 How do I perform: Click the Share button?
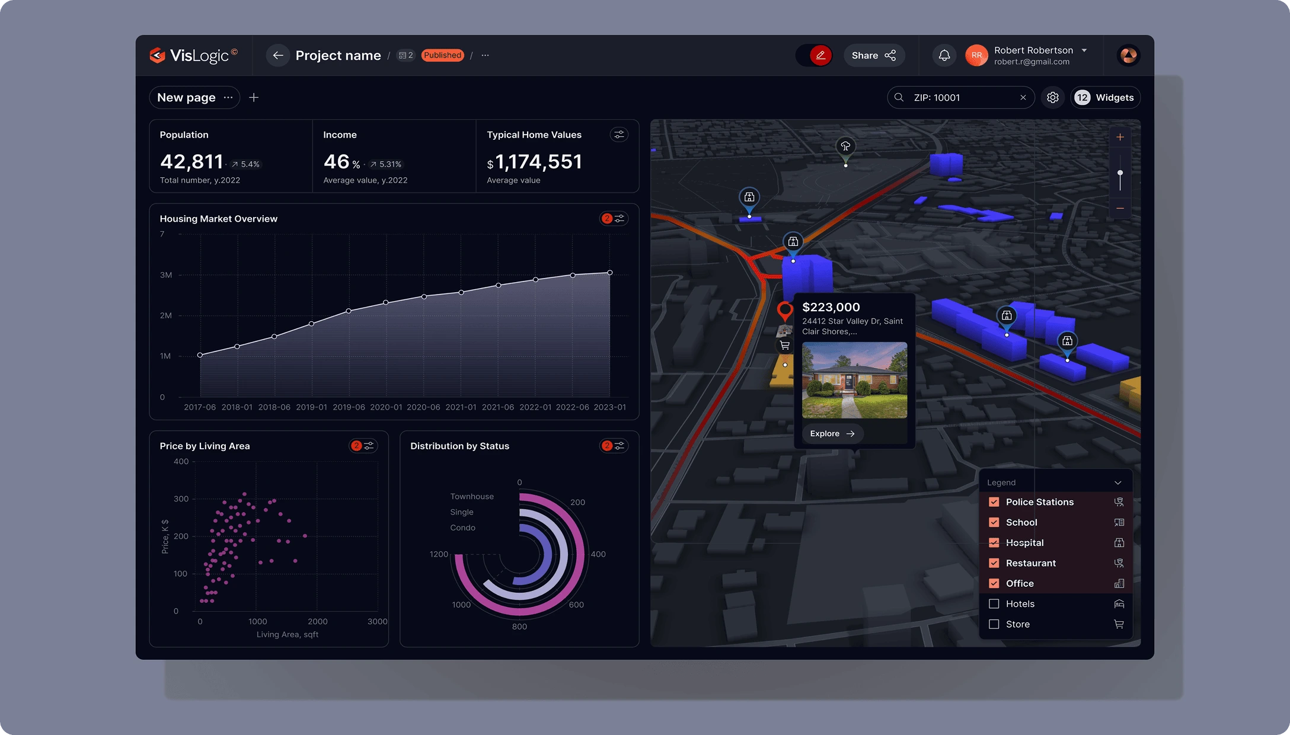click(x=874, y=55)
